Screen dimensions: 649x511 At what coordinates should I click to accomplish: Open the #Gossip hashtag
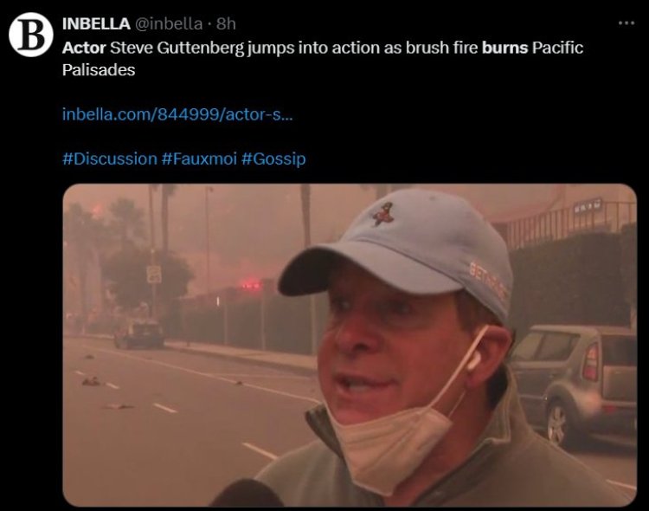tap(273, 159)
